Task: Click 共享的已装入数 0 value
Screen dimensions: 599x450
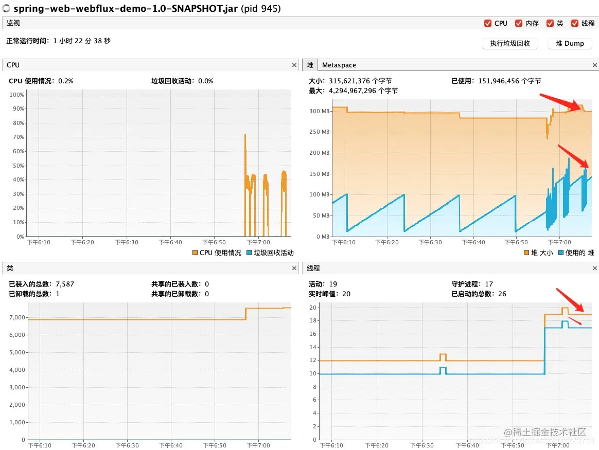Action: 207,284
